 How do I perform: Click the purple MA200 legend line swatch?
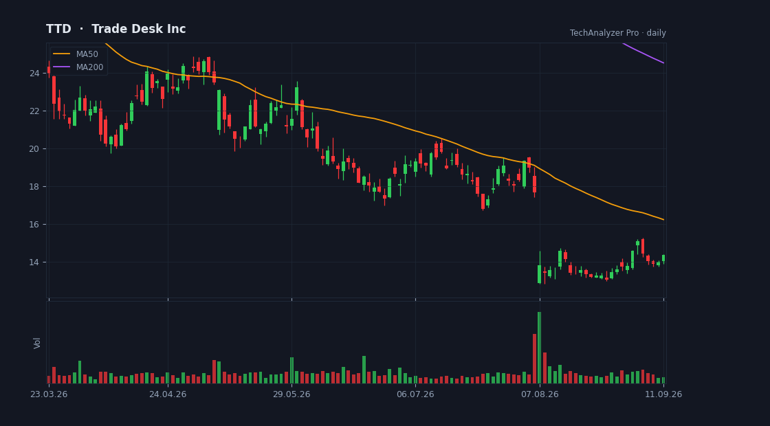coord(61,67)
